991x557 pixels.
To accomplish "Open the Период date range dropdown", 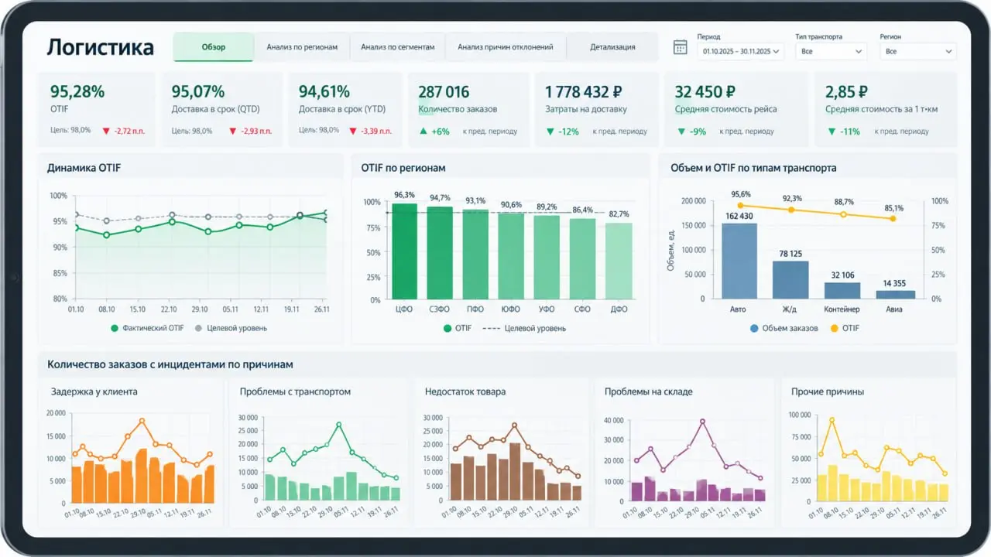I will (741, 51).
